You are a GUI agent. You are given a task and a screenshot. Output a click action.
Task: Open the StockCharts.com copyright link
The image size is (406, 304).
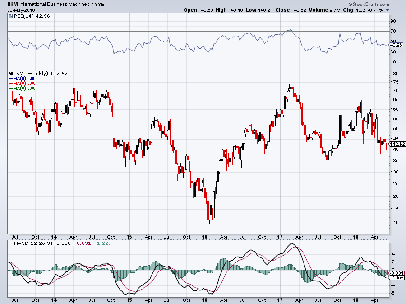369,4
